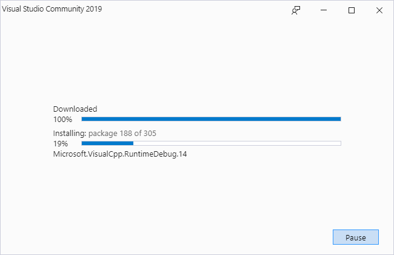The height and width of the screenshot is (255, 394).
Task: Click the "Visual Studio Community 2019" title
Action: tap(52, 10)
